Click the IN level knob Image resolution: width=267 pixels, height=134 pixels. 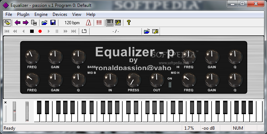click(x=110, y=80)
